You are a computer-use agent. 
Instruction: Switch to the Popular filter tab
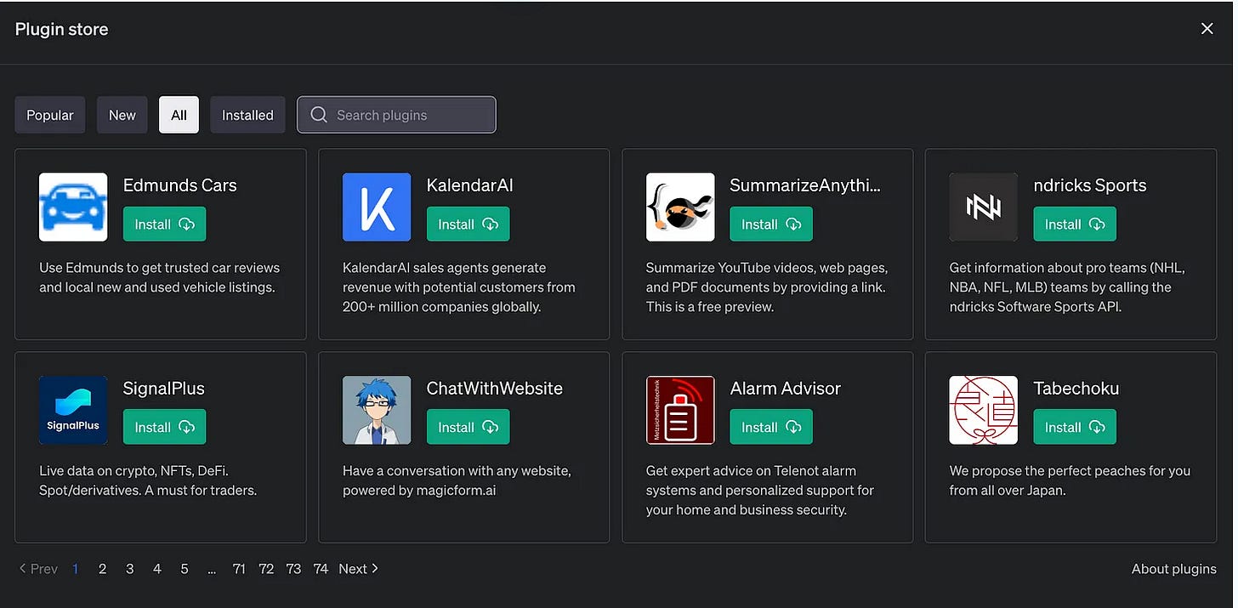[50, 115]
